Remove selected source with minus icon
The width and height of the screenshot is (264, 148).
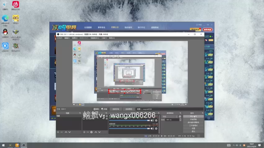[x=88, y=132]
